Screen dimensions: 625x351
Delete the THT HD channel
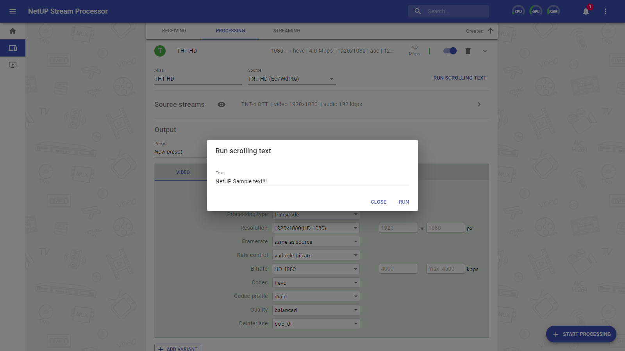click(468, 51)
